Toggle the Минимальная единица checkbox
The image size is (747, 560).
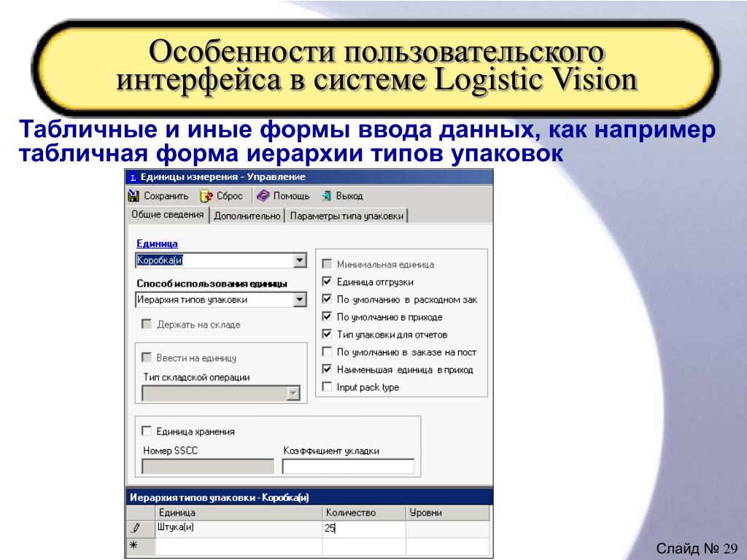coord(327,264)
